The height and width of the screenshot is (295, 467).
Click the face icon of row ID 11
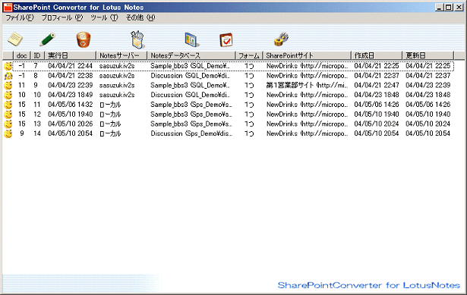[x=8, y=105]
